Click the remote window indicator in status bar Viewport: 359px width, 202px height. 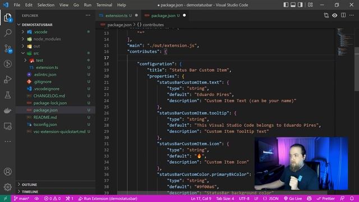(5, 199)
